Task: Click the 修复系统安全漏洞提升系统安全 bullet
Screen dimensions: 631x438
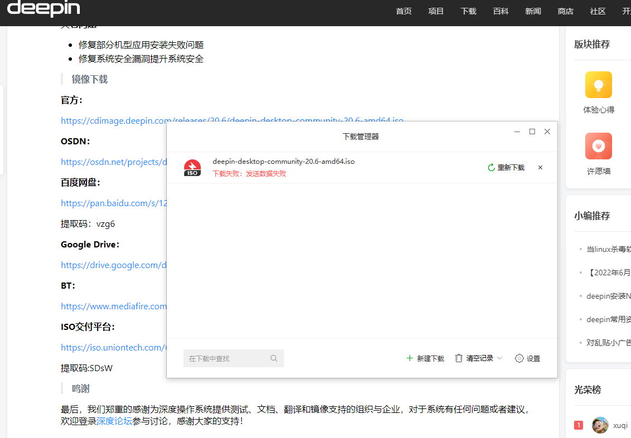Action: (x=141, y=59)
